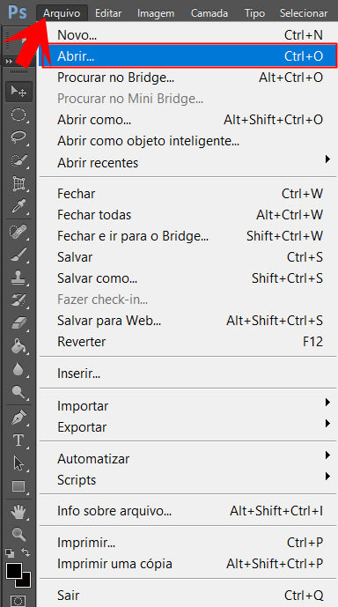The width and height of the screenshot is (338, 607).
Task: Select the Rectangle shape tool
Action: point(18,485)
